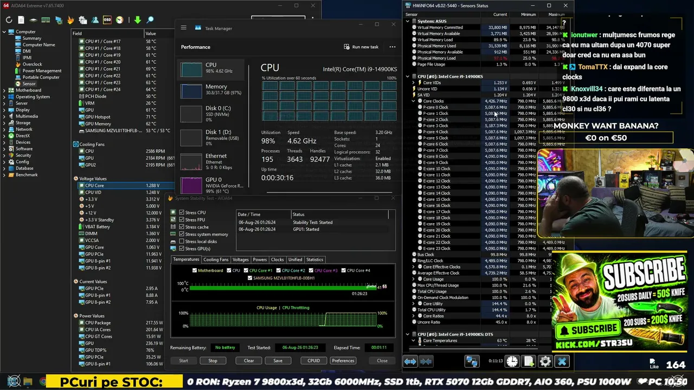This screenshot has width=694, height=390.
Task: Click the HWiNFO save log file icon
Action: click(x=529, y=361)
